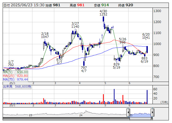Click the 60 volume axis label

[155, 89]
